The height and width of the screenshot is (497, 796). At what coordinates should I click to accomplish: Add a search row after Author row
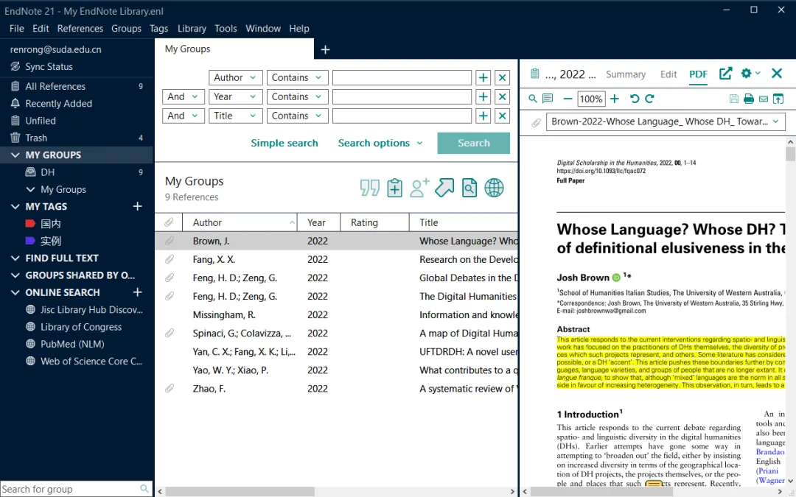pyautogui.click(x=483, y=77)
